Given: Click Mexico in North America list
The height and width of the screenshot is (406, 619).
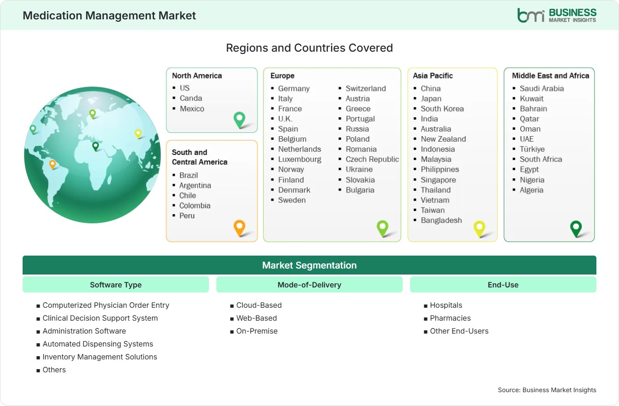Looking at the screenshot, I should click(192, 108).
